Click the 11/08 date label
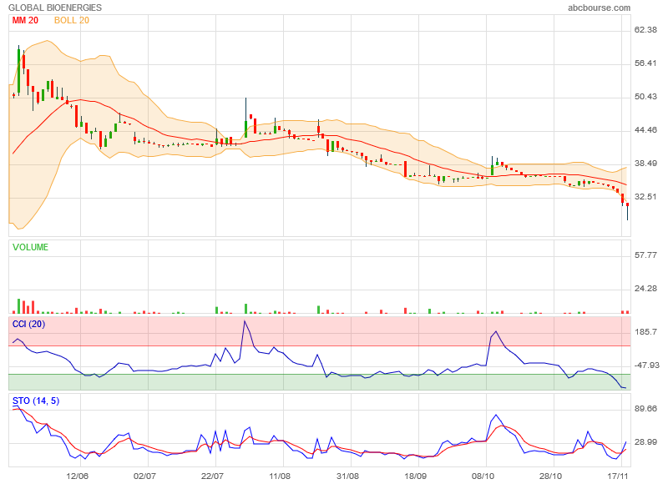The width and height of the screenshot is (668, 484). (280, 476)
